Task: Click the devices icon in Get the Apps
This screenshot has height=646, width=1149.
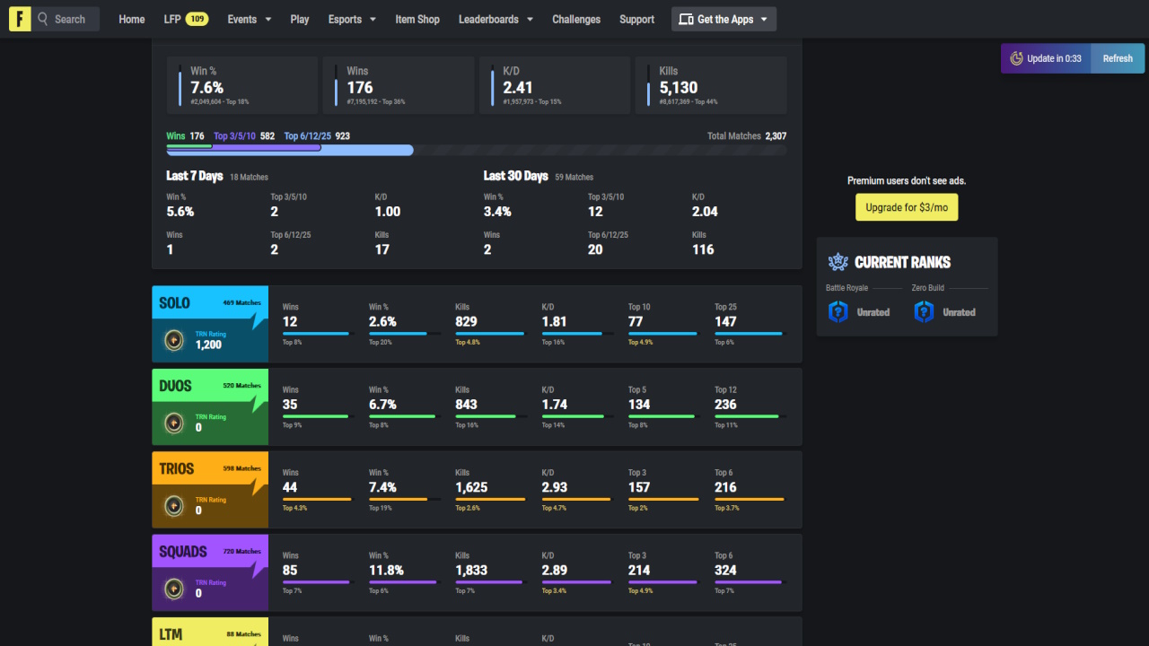Action: 686,19
